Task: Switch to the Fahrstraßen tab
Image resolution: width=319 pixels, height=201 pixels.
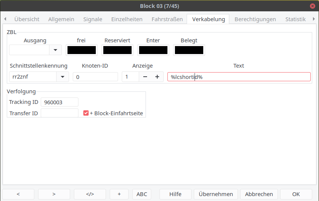Action: [x=167, y=19]
